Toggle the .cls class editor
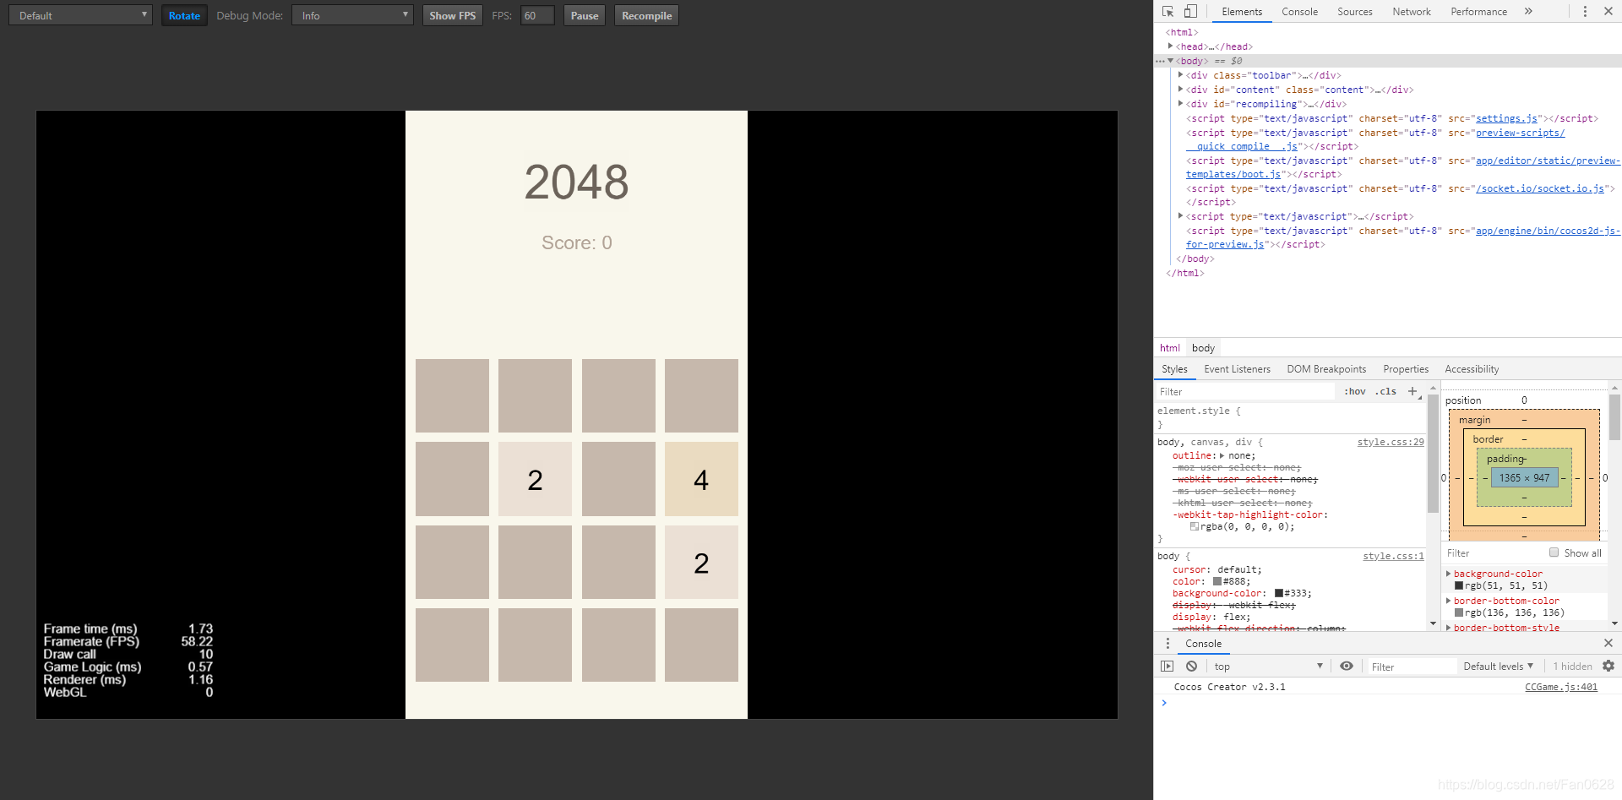This screenshot has height=800, width=1622. point(1385,391)
